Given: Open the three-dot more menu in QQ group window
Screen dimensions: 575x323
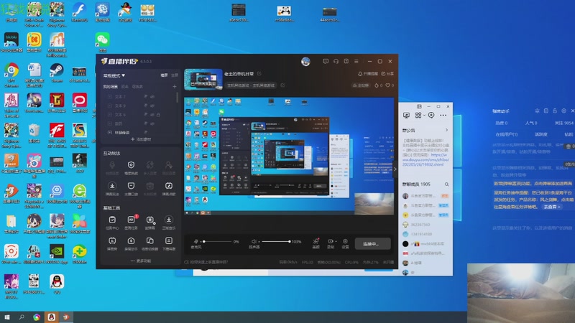Looking at the screenshot, I should click(443, 116).
